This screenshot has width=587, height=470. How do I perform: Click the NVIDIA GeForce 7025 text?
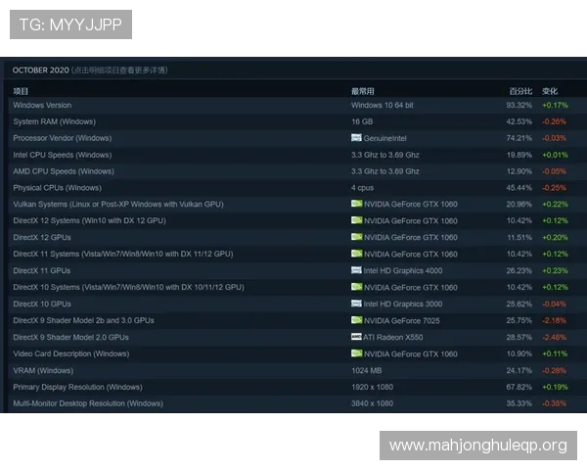(402, 321)
